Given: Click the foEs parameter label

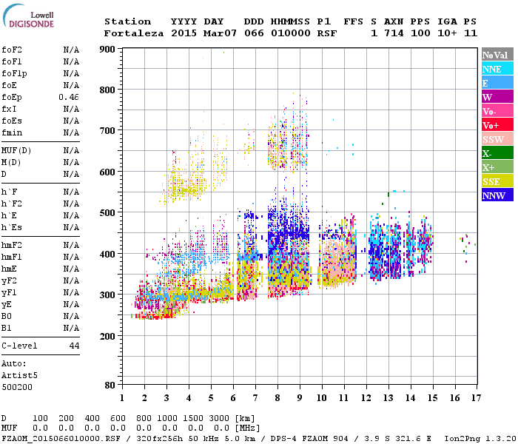Looking at the screenshot, I should pos(12,121).
